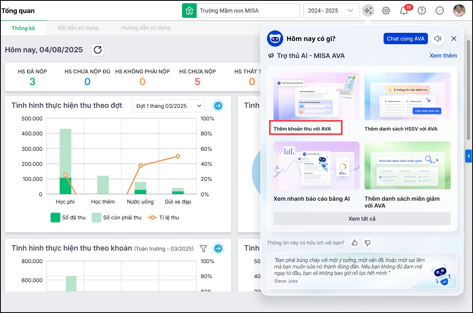The width and height of the screenshot is (473, 313).
Task: Click the Xem tất cả button
Action: 362,219
